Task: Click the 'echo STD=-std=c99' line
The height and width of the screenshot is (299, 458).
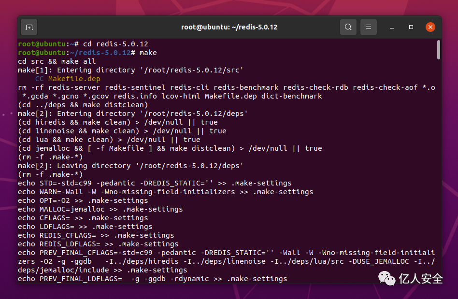Action: pos(155,183)
